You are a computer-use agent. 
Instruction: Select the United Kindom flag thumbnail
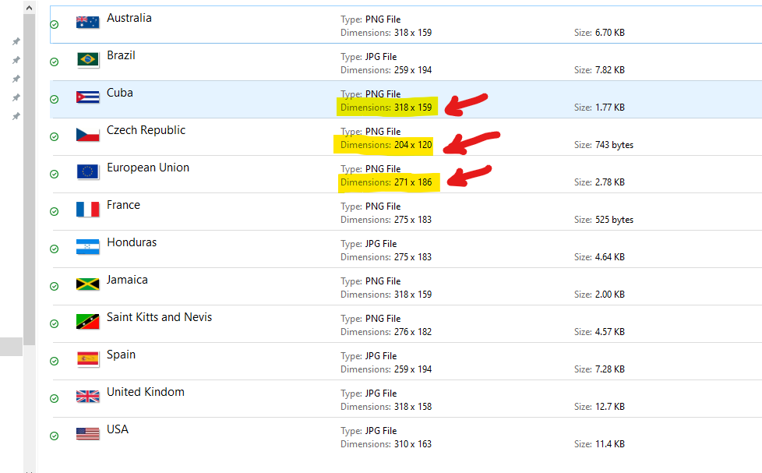click(x=88, y=396)
